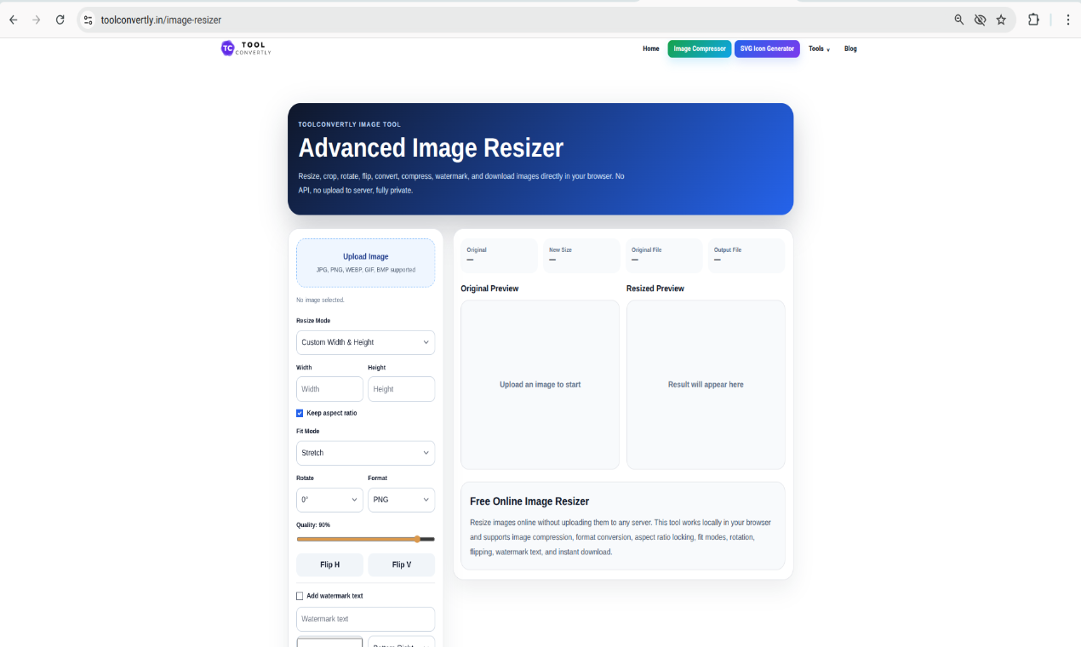The image size is (1081, 647).
Task: Click the 'Free Online Image Resizer' heading
Action: pyautogui.click(x=529, y=501)
